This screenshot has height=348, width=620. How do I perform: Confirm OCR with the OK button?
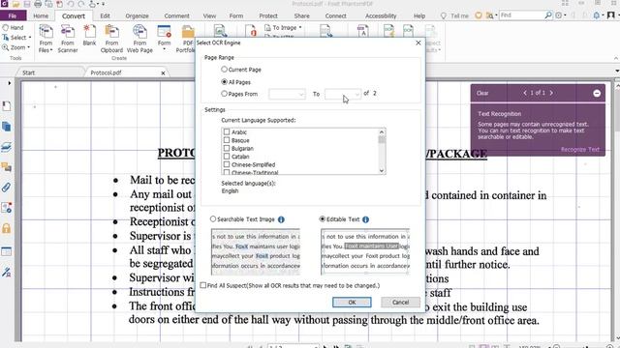(x=352, y=303)
